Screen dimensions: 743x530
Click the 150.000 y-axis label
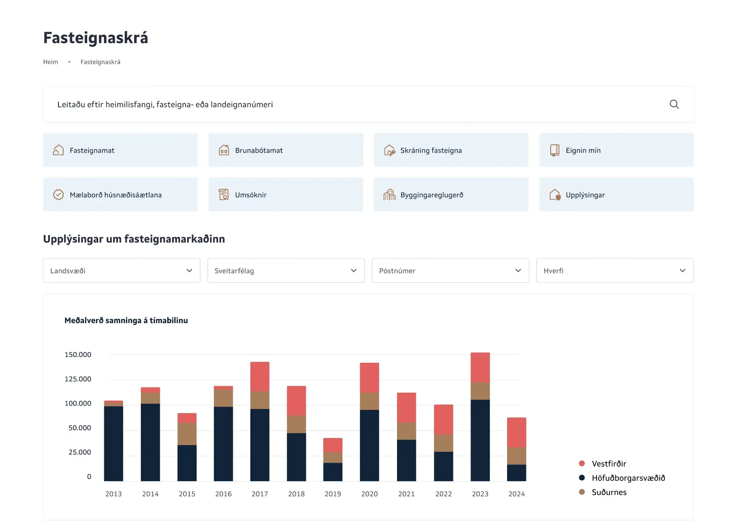coord(78,354)
